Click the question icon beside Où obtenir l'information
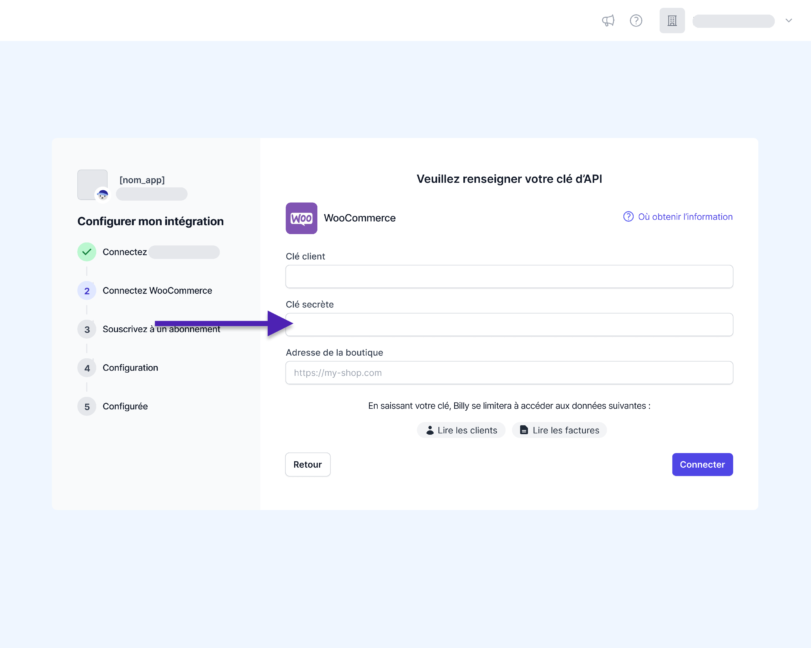The height and width of the screenshot is (648, 811). point(628,217)
